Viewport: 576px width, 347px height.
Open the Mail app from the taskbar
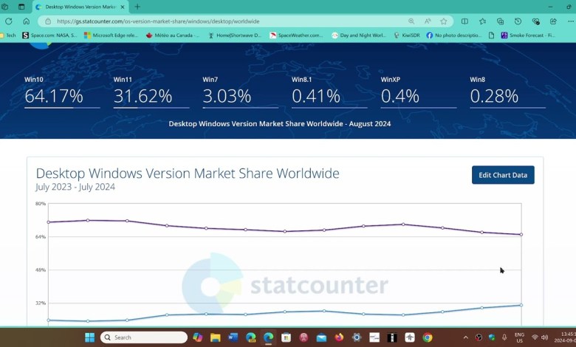pyautogui.click(x=321, y=337)
